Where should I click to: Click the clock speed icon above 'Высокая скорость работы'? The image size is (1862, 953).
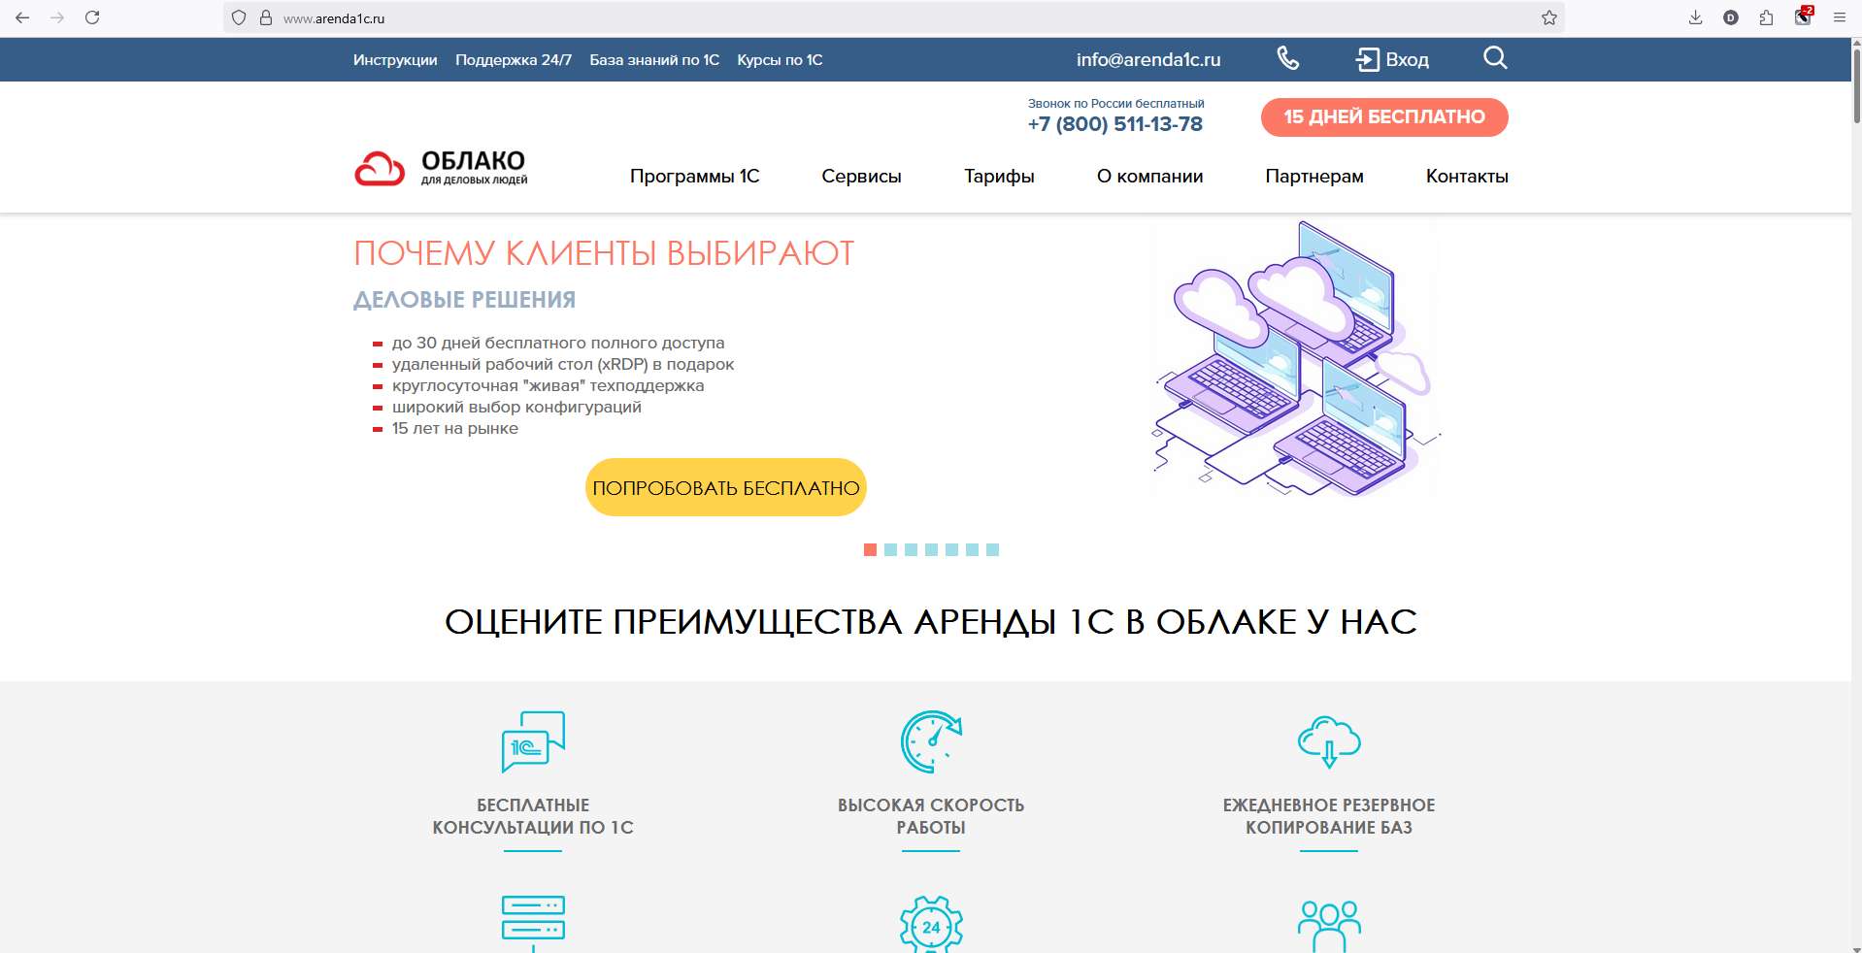[930, 741]
